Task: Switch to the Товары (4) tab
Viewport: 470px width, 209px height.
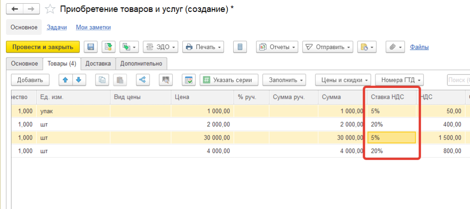Action: click(62, 63)
